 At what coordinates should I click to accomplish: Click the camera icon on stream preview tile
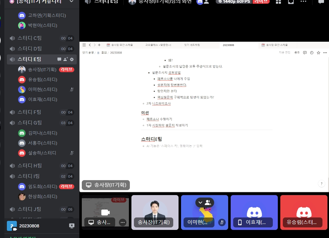tap(105, 213)
